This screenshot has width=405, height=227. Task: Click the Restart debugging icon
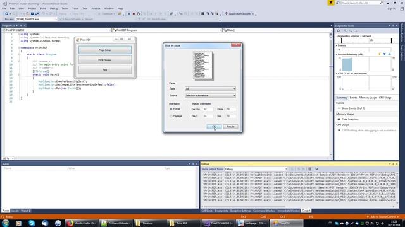click(138, 14)
